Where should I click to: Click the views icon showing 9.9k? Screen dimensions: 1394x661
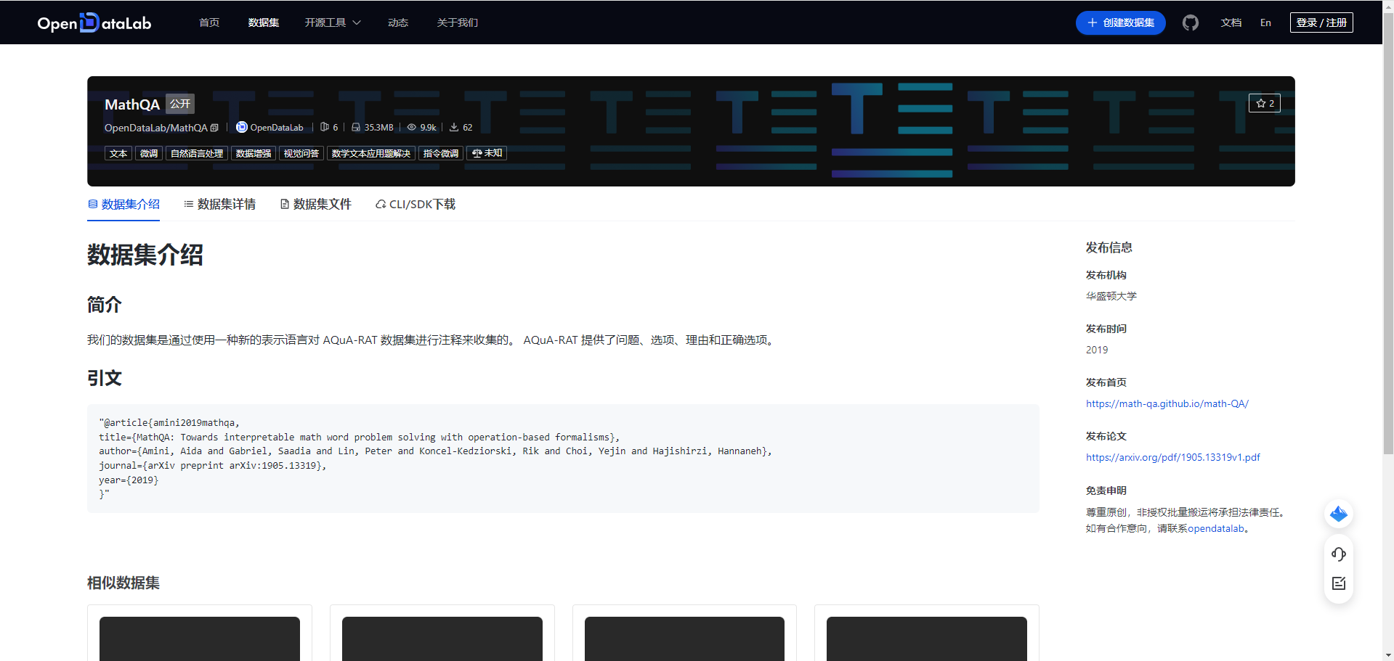pos(410,127)
